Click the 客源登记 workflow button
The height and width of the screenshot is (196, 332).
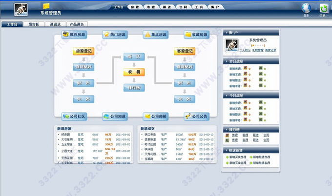pyautogui.click(x=185, y=51)
